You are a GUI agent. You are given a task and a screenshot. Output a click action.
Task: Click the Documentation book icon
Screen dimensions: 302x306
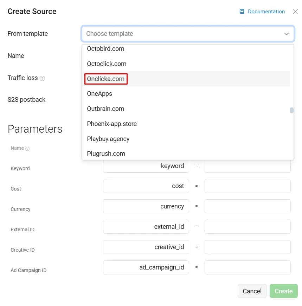point(242,12)
